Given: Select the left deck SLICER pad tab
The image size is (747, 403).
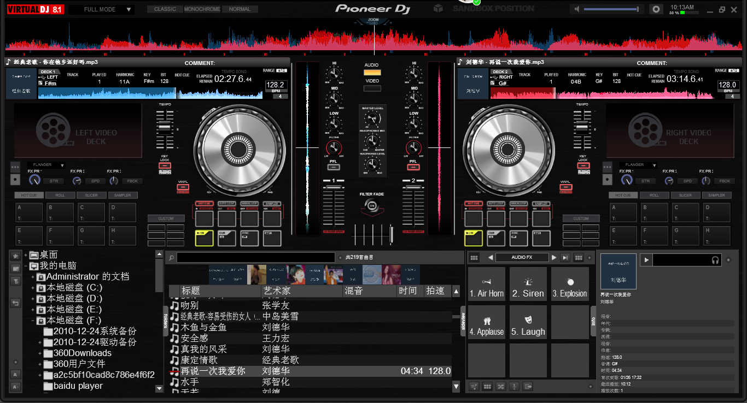Looking at the screenshot, I should click(x=91, y=195).
